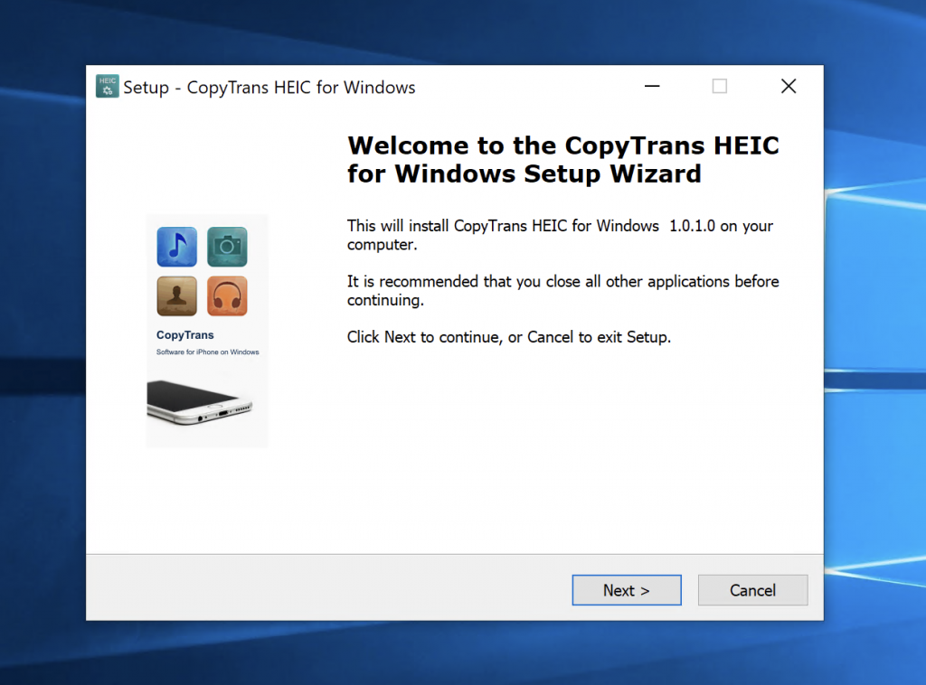Click the grayed maximize window icon
Screen dimensions: 926x685
tap(719, 86)
